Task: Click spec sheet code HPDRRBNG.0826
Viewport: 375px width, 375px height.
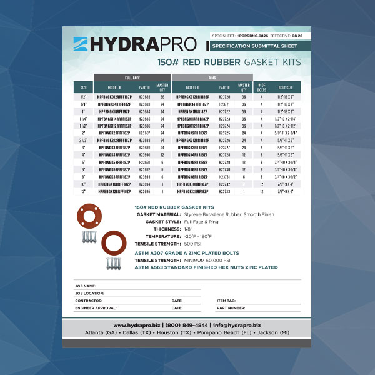Action: pos(252,36)
